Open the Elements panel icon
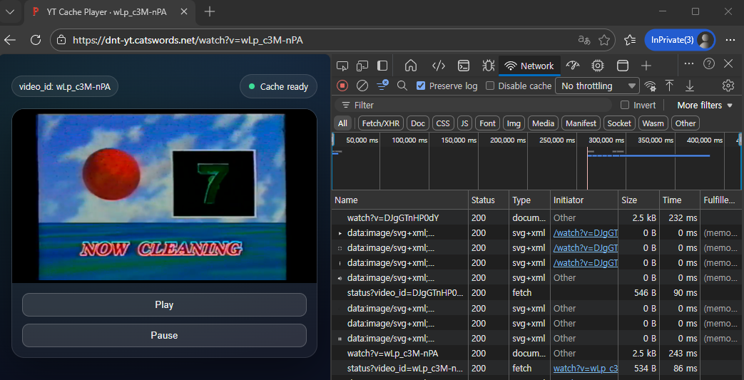The width and height of the screenshot is (744, 380). pos(439,66)
